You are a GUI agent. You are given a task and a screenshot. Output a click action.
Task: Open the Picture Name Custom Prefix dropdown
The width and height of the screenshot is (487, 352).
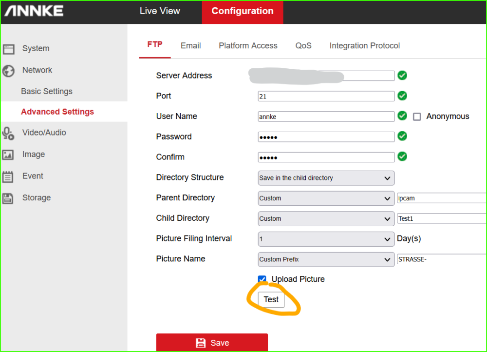(326, 259)
